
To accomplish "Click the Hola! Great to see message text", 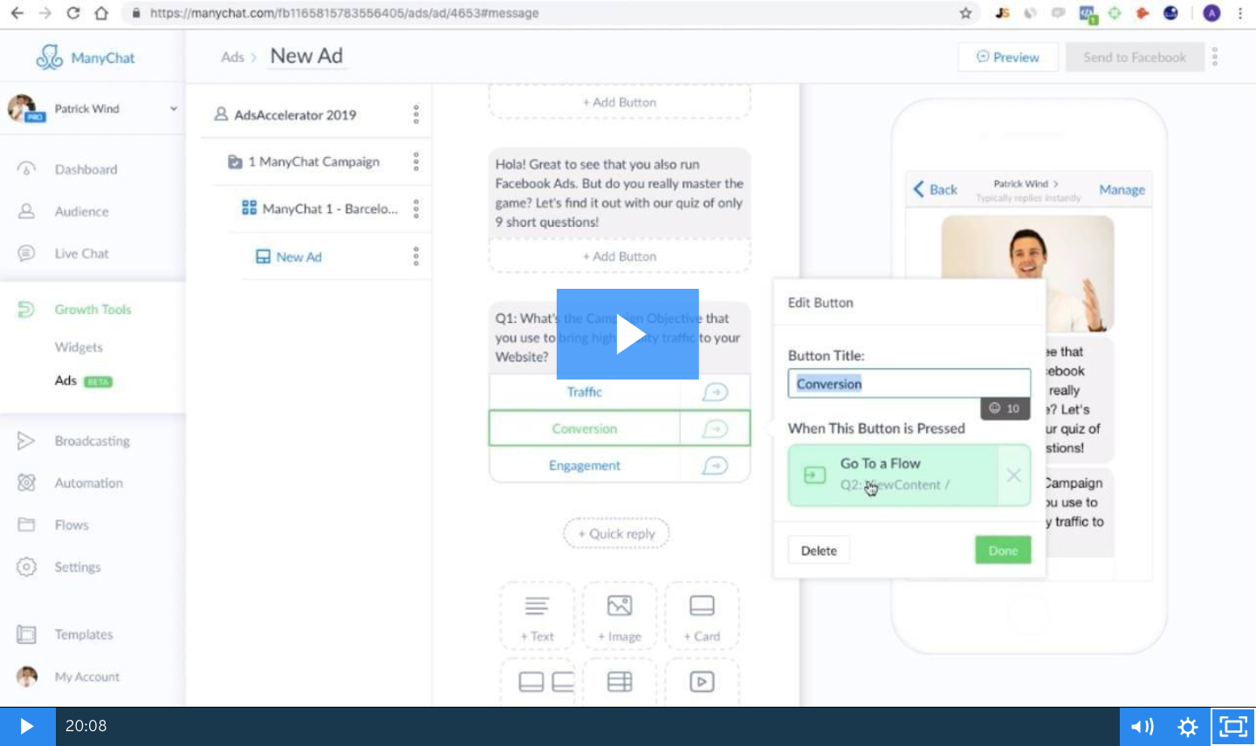I will [619, 193].
